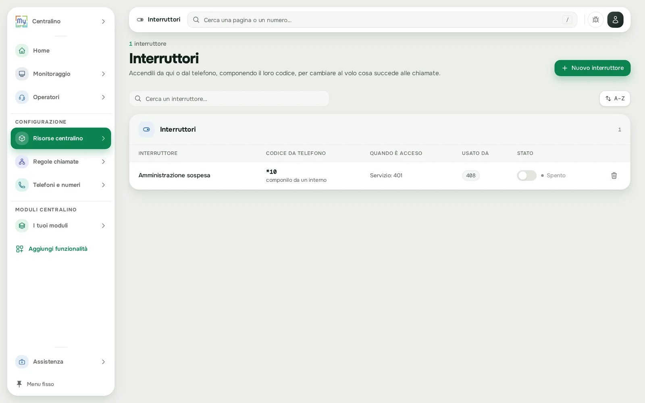The height and width of the screenshot is (403, 645).
Task: Open the user profile avatar
Action: tap(615, 20)
